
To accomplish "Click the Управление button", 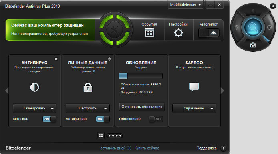I will [194, 108].
